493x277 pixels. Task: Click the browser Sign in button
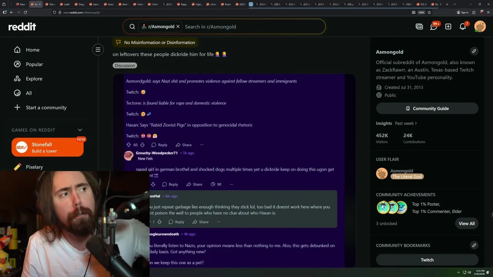click(463, 12)
